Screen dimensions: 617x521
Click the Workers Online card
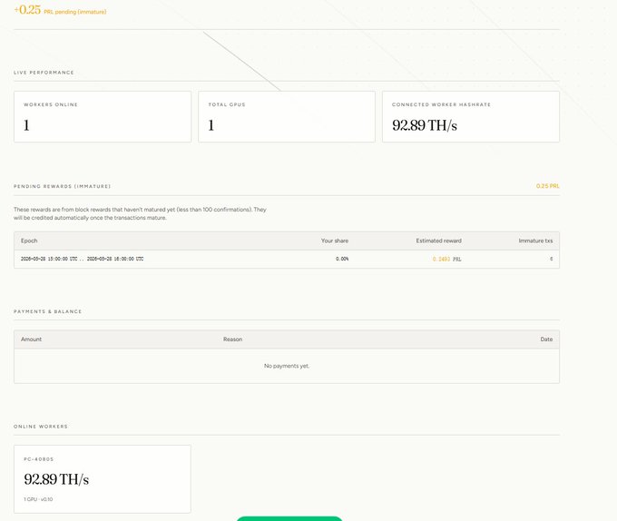click(x=103, y=116)
